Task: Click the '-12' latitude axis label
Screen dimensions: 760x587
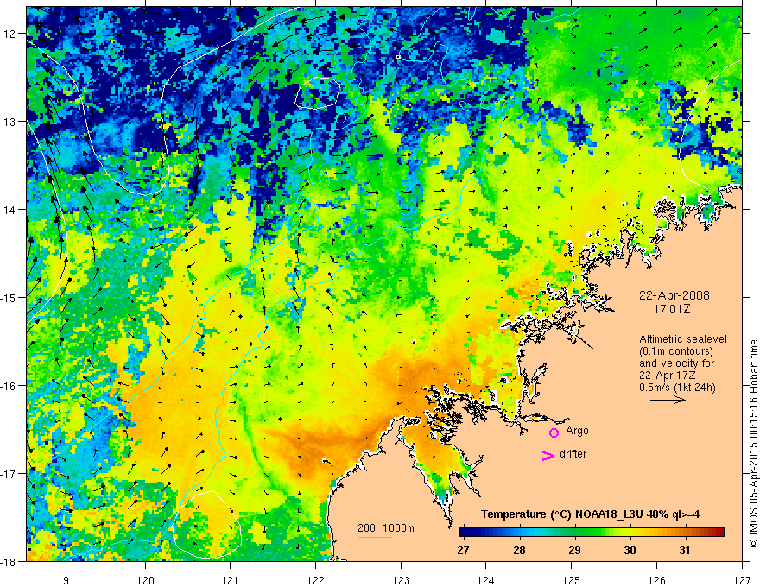Action: [9, 34]
